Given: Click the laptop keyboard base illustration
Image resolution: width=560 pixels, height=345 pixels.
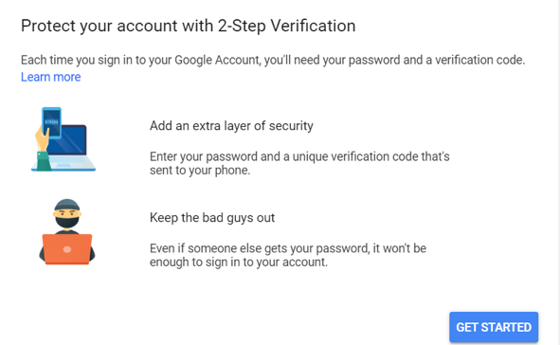Looking at the screenshot, I should pos(64,163).
